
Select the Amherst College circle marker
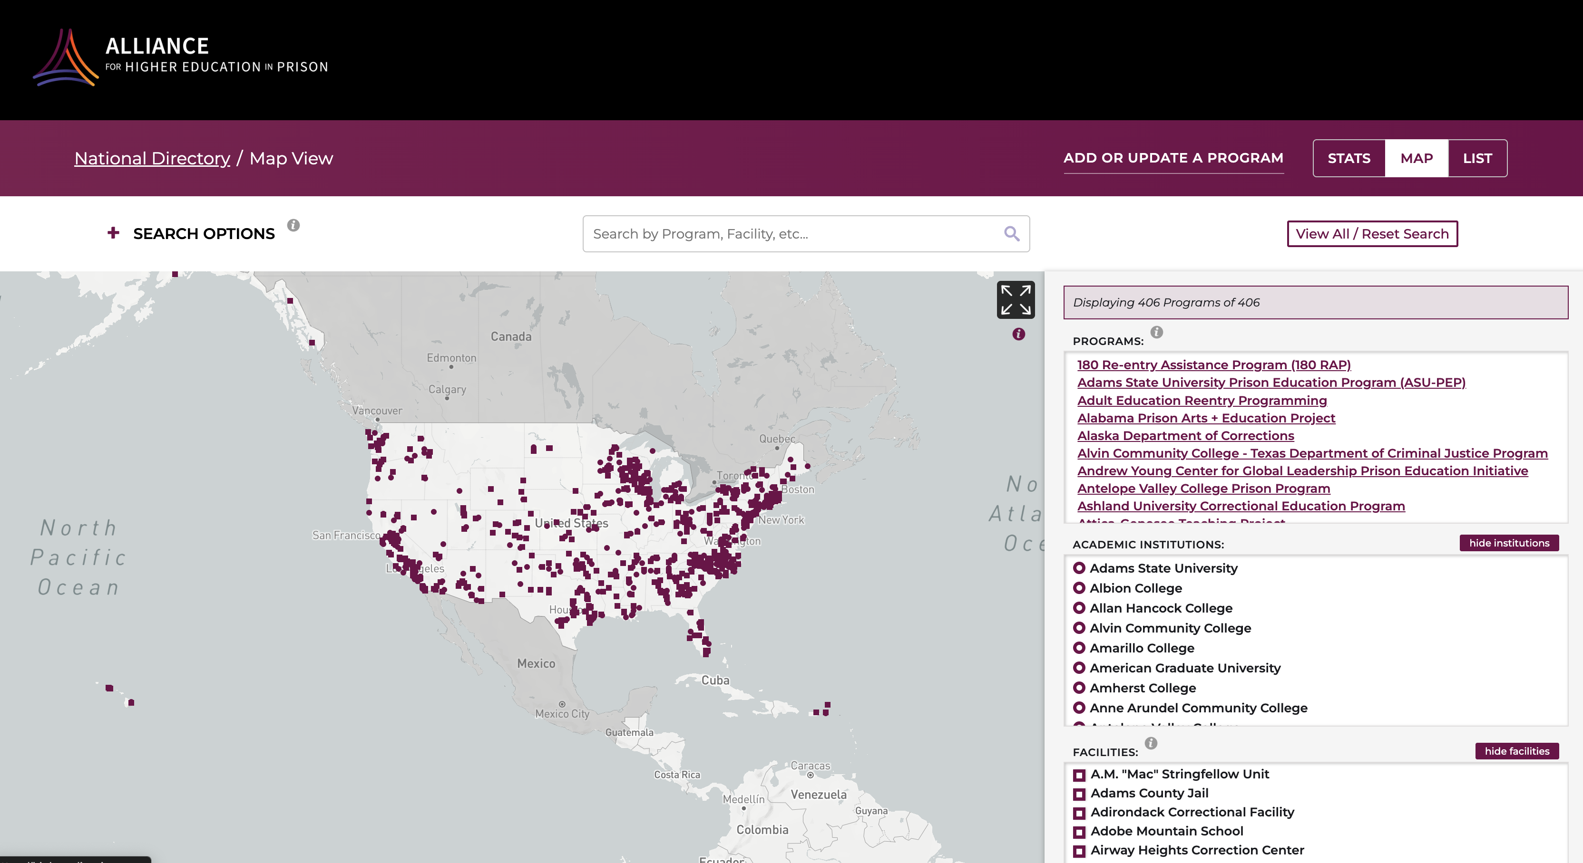click(x=1078, y=688)
